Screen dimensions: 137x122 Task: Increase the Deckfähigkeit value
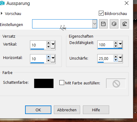click(116, 43)
